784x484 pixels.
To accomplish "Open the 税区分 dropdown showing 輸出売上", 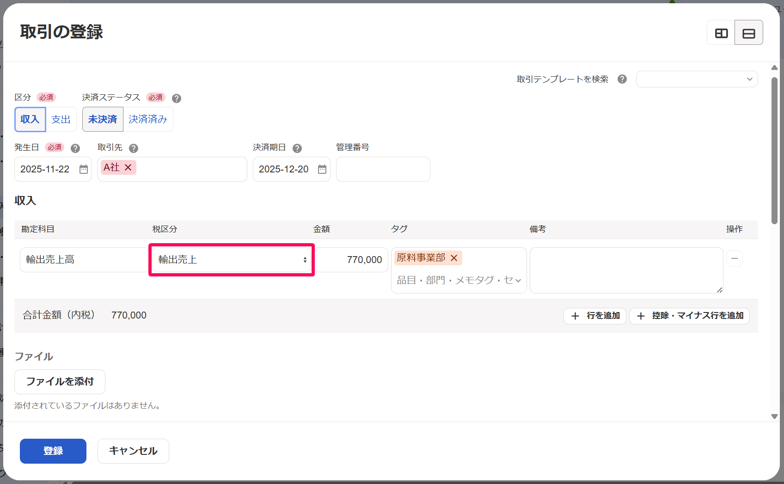I will pyautogui.click(x=232, y=260).
